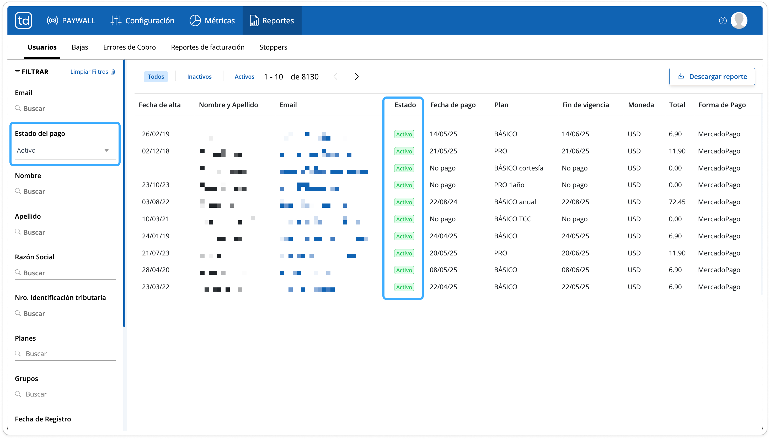Viewport: 770px width, 439px height.
Task: Click the 72.45 total cell
Action: tap(677, 202)
